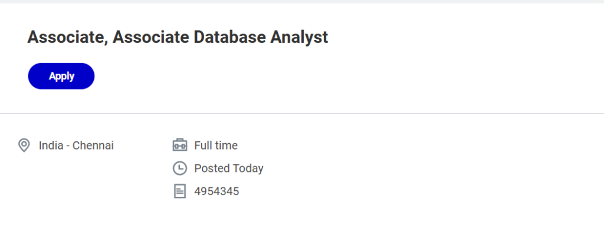Click the horizontal divider below Apply
This screenshot has height=238, width=604.
pos(302,113)
